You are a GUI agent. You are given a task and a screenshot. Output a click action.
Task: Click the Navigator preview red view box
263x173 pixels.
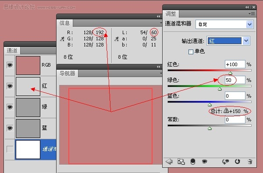(x=110, y=126)
